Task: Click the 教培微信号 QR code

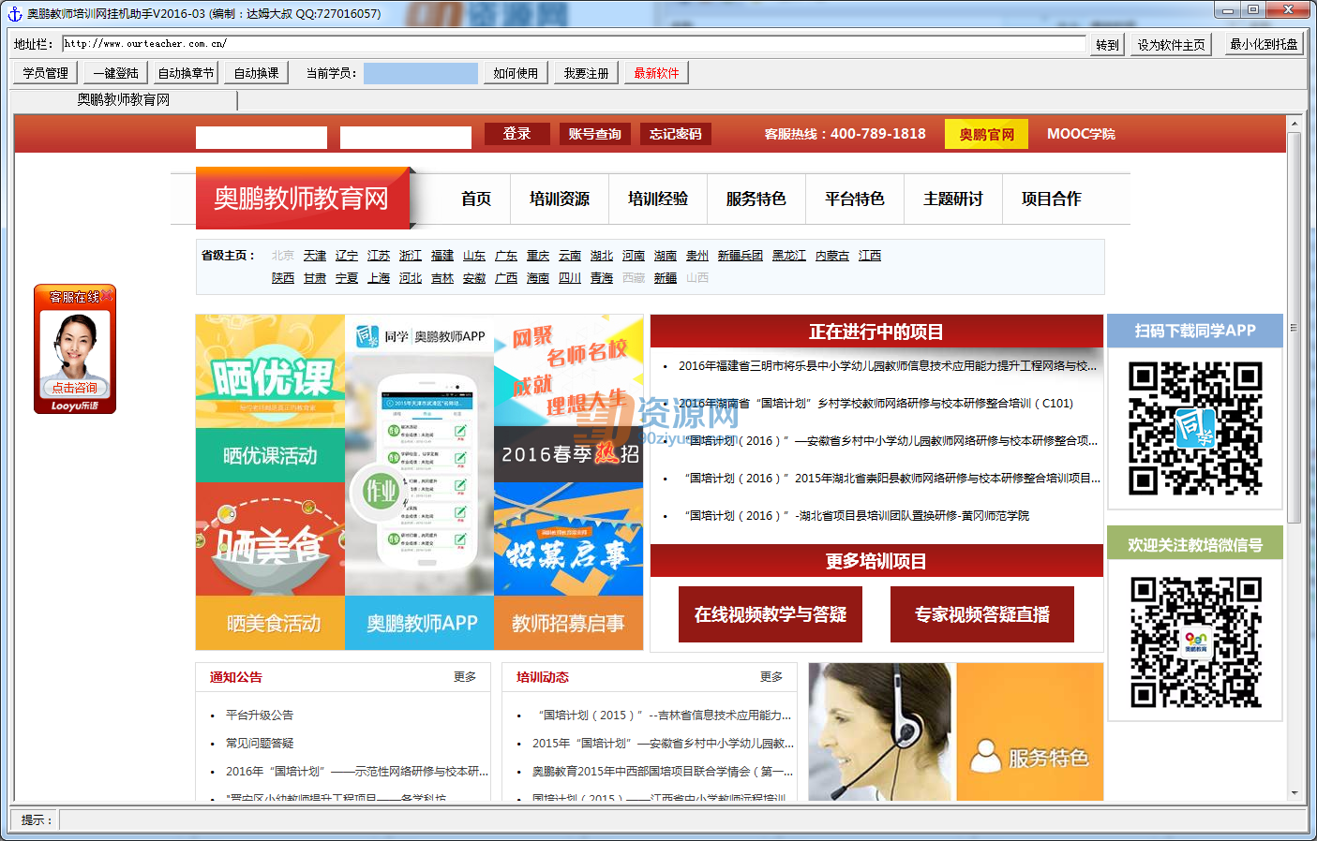Action: (x=1195, y=642)
